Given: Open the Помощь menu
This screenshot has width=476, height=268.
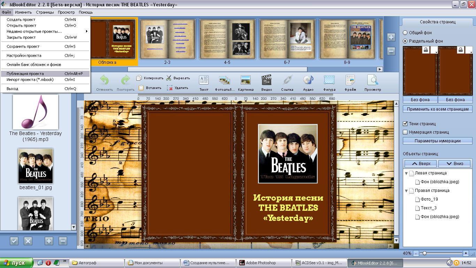Looking at the screenshot, I should [x=86, y=12].
